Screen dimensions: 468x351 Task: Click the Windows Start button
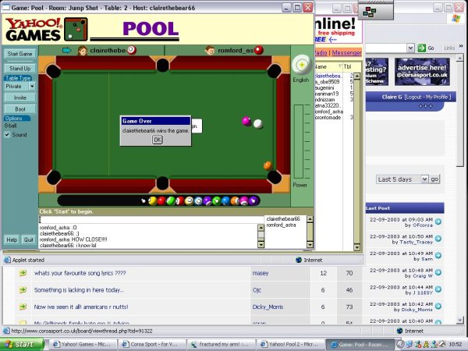point(22,344)
